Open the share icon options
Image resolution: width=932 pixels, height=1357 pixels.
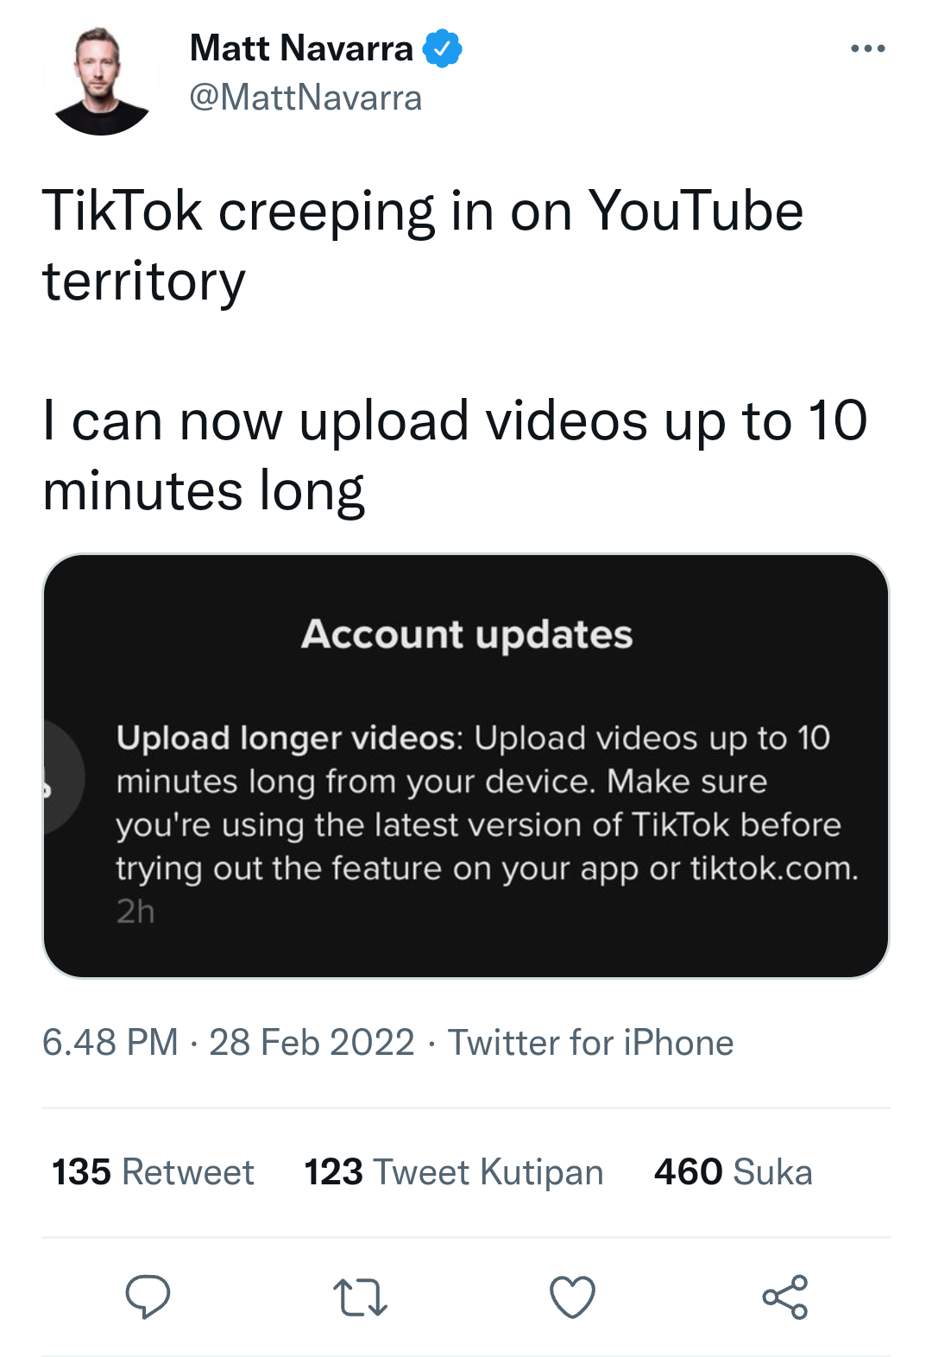coord(785,1297)
